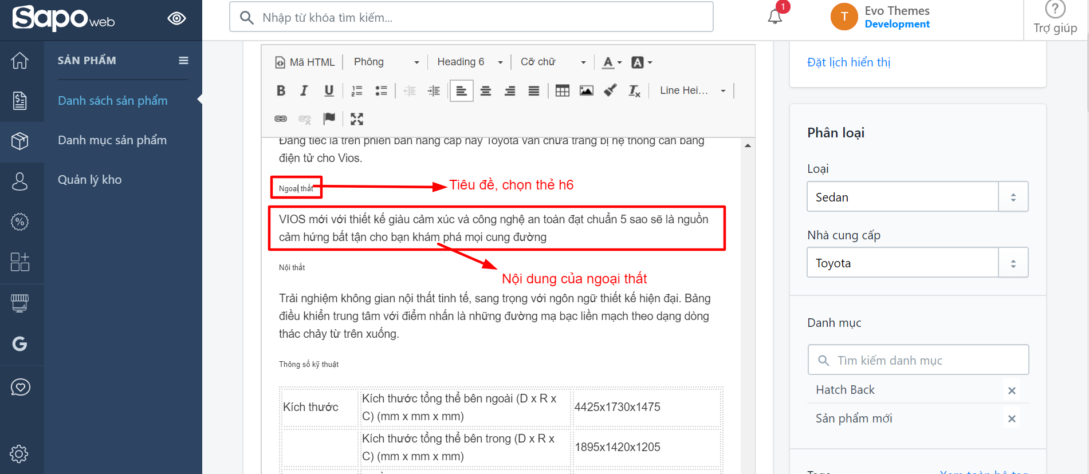Open the Nhà cung cấp dropdown showing Toyota
Viewport: 1089px width, 474px height.
tap(917, 263)
